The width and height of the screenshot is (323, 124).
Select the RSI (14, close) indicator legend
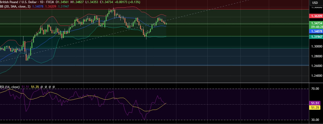[10, 87]
